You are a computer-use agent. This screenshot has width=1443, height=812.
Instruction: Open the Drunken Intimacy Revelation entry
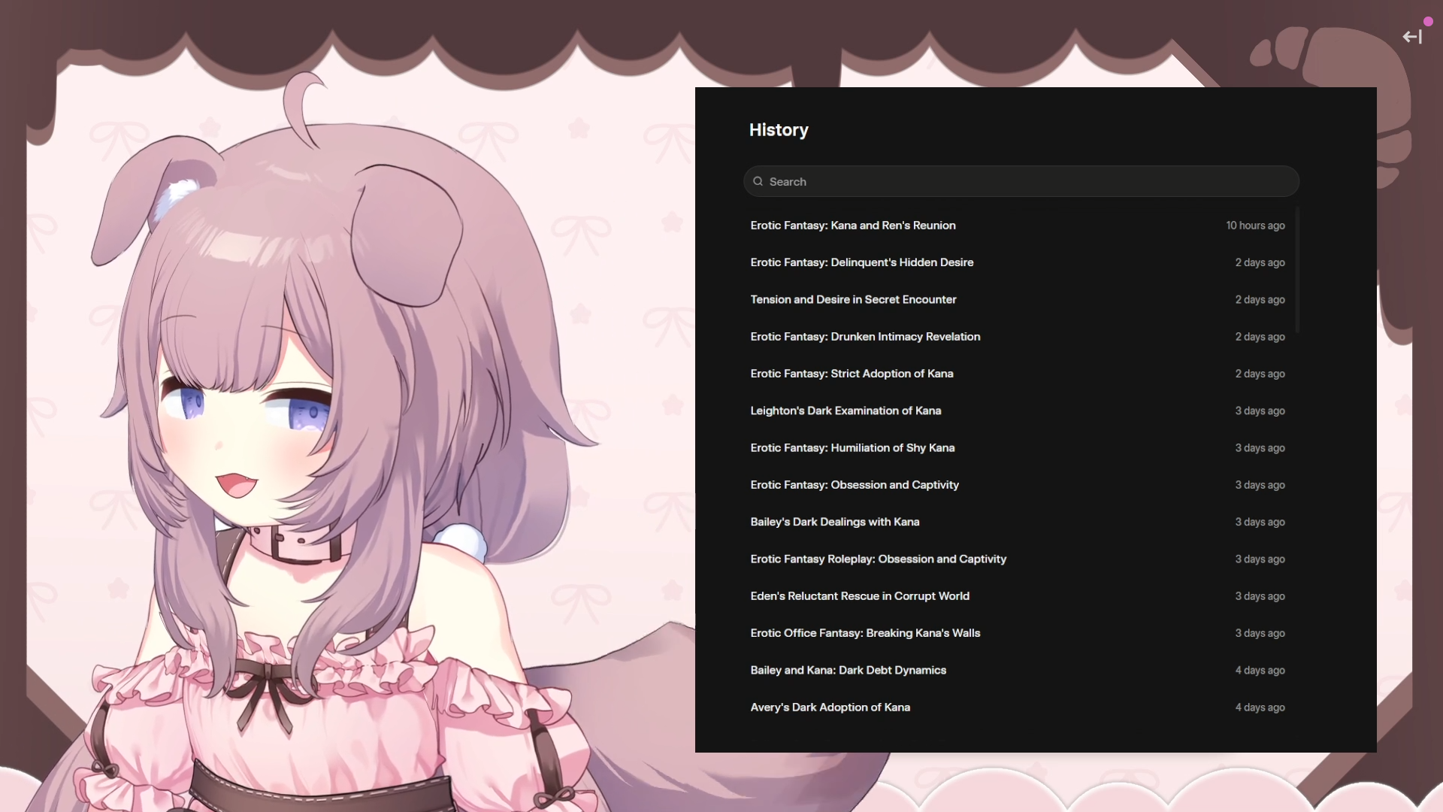tap(864, 337)
